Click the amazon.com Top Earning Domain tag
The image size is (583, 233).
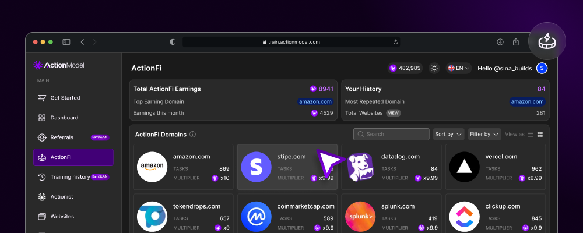(x=315, y=101)
